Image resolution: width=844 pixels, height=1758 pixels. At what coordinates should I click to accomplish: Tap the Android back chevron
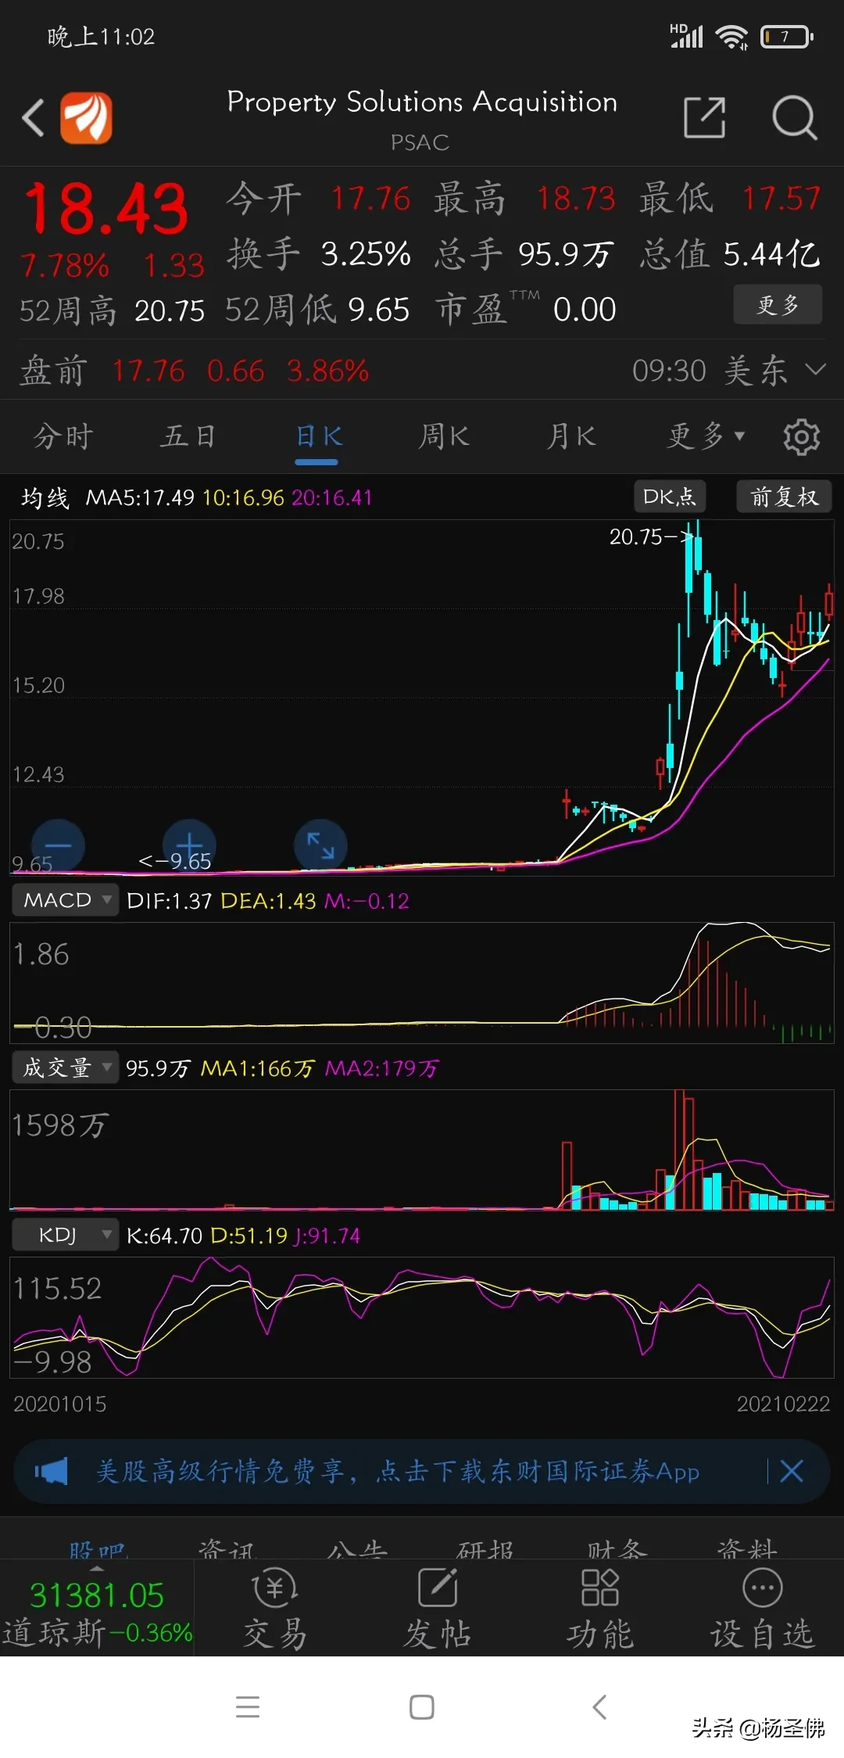tap(599, 1706)
